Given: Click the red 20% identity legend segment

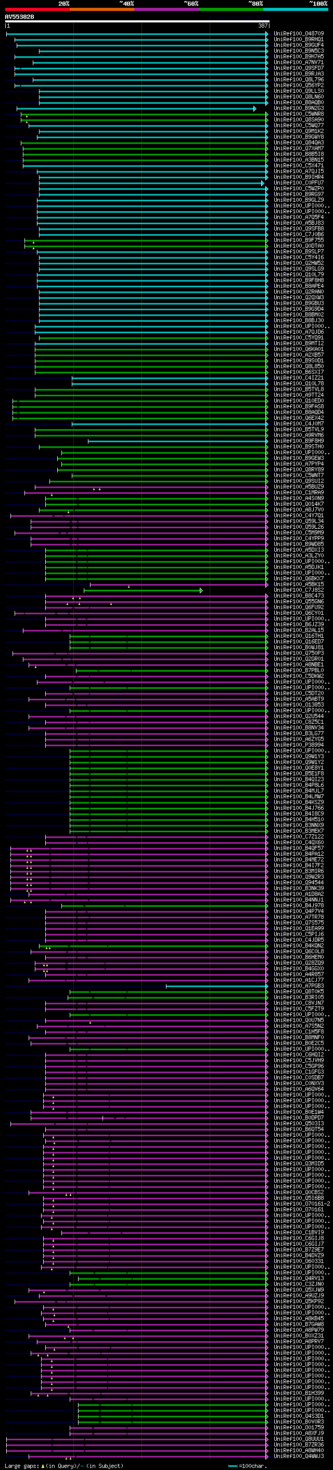Looking at the screenshot, I should click(x=37, y=9).
